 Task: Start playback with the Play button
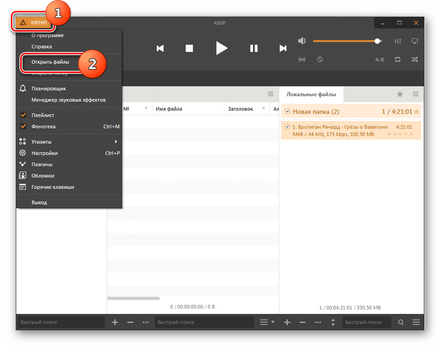(222, 48)
